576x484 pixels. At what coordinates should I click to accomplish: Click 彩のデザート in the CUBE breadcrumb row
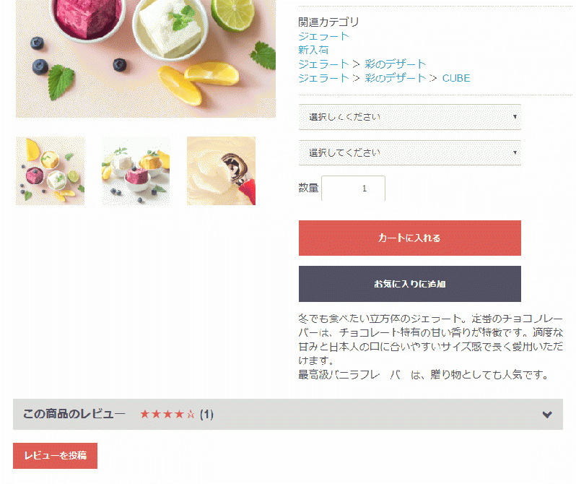point(396,78)
